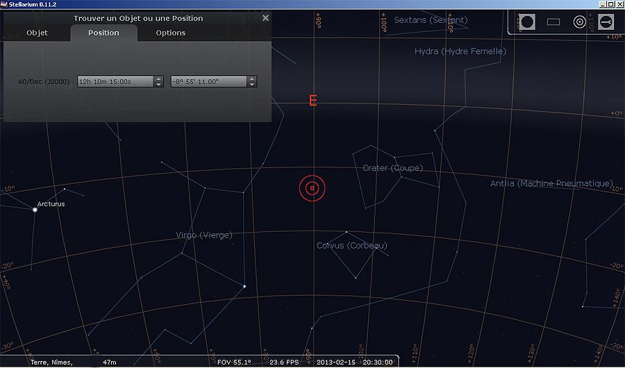
Task: Click the right ascension field 12h 10m 15.00s
Action: point(115,81)
